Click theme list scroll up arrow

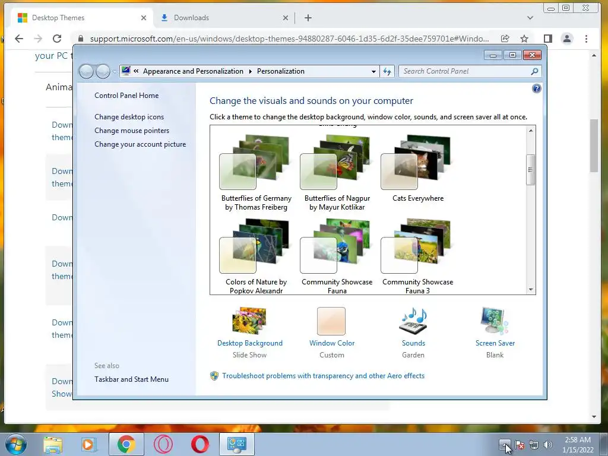click(531, 131)
